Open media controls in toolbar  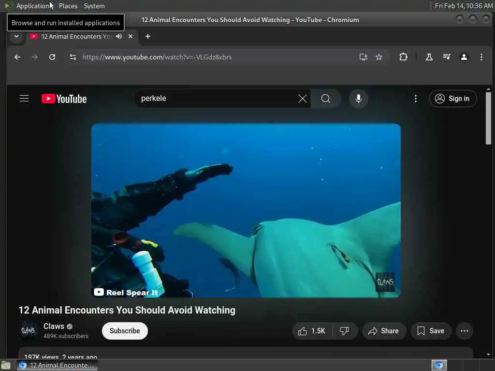click(x=447, y=57)
